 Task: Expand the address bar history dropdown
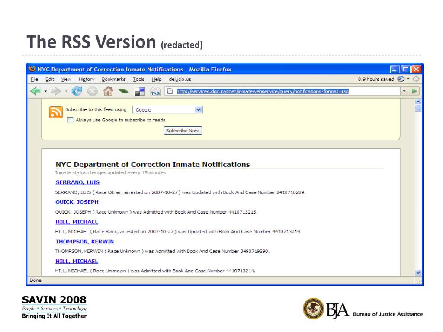click(404, 91)
